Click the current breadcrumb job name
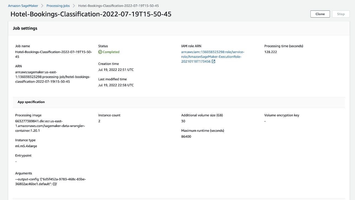The width and height of the screenshot is (355, 200). [x=118, y=6]
